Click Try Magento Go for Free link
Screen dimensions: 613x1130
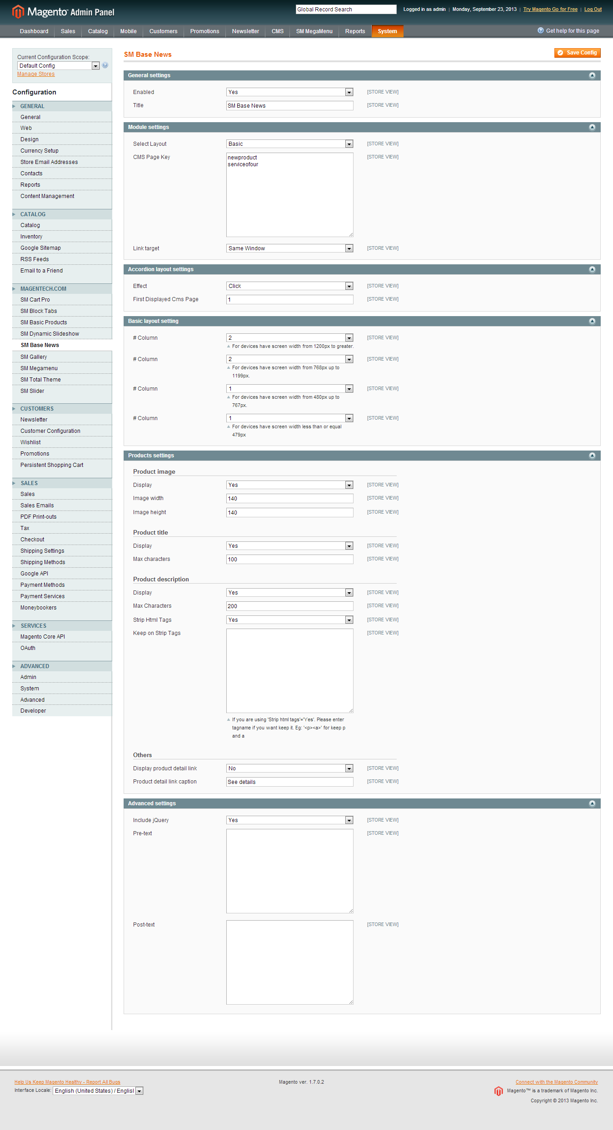[x=550, y=9]
